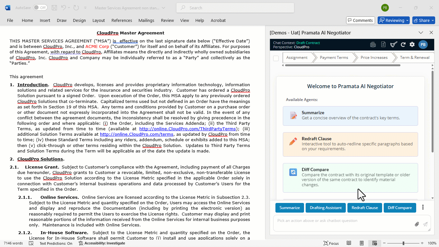Image resolution: width=439 pixels, height=247 pixels.
Task: Click the zoom out minus button
Action: tap(384, 243)
